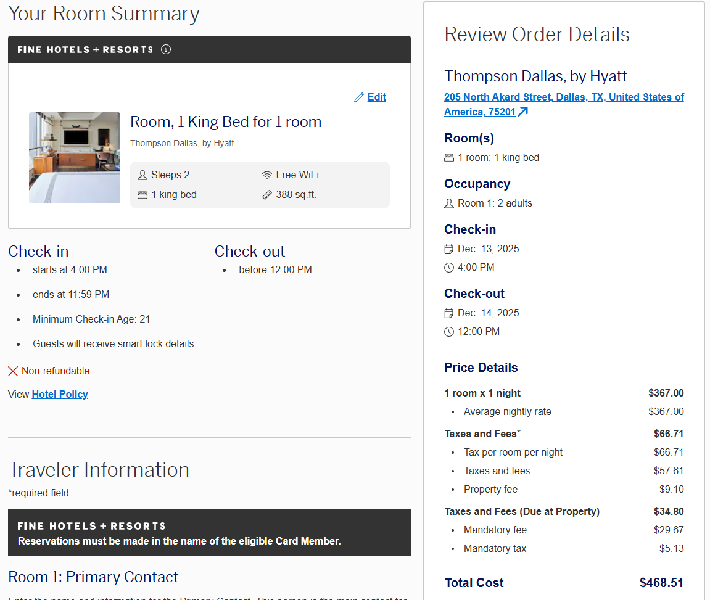This screenshot has height=600, width=710.
Task: Click the external arrow icon after the address
Action: pyautogui.click(x=522, y=112)
